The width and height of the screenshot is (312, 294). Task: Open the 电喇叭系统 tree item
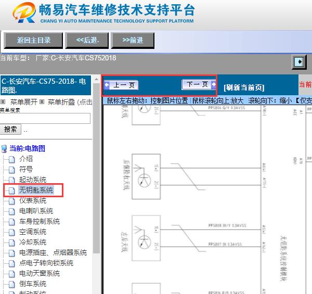coord(36,211)
